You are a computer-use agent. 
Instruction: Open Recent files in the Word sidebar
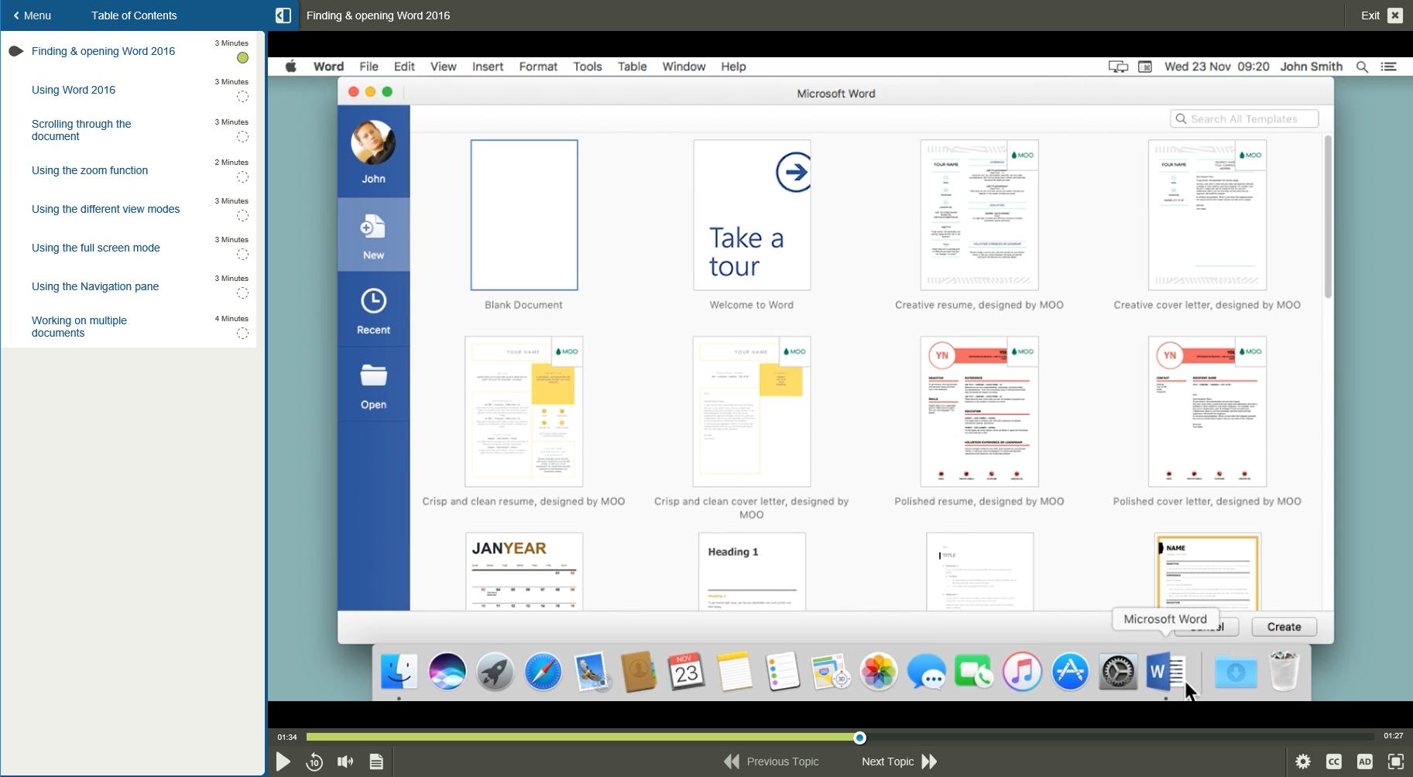coord(373,309)
